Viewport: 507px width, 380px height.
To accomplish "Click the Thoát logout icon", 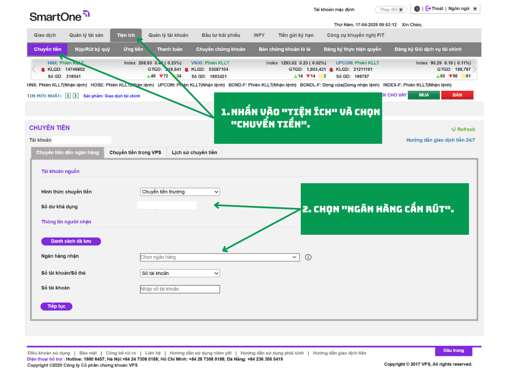I will [428, 8].
